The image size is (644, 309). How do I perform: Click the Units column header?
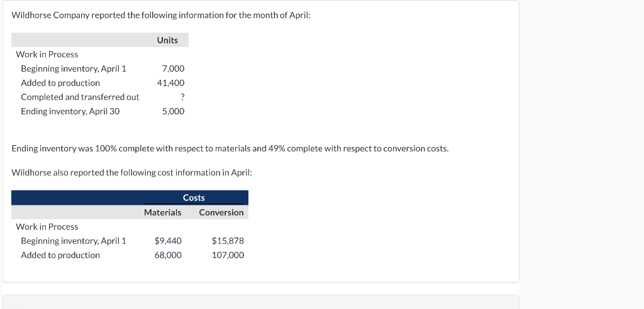tap(167, 40)
